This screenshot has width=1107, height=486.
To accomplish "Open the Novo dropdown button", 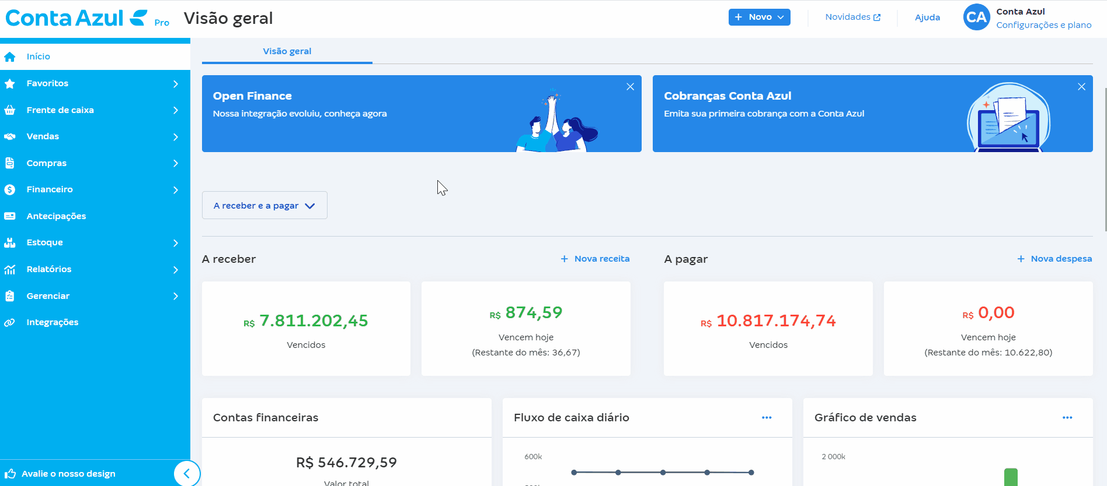I will [759, 17].
